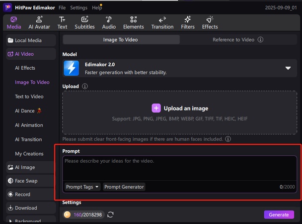Select AI Video section in sidebar
The width and height of the screenshot is (302, 224).
point(31,54)
